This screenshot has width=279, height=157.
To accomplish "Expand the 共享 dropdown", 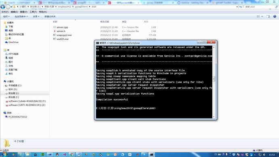I will [x=36, y=17].
